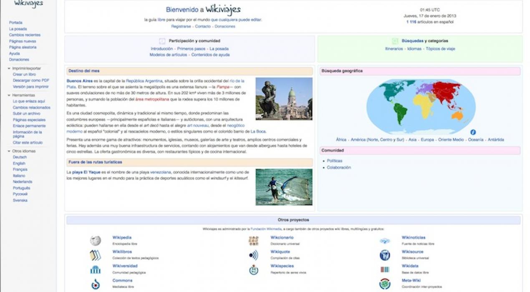Click Páginas especiales link
Image resolution: width=530 pixels, height=292 pixels.
[x=29, y=120]
